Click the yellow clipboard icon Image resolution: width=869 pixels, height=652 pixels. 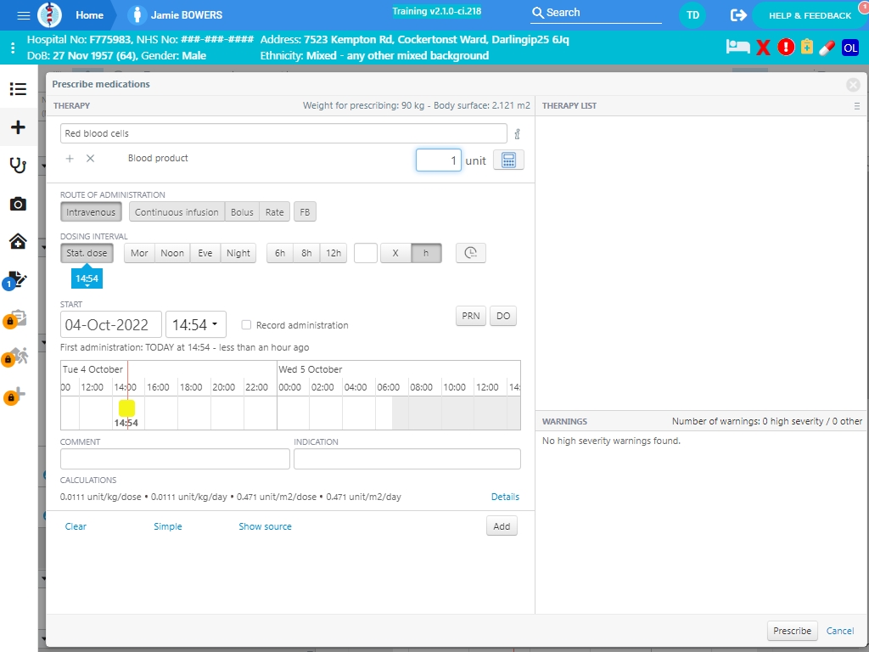807,48
